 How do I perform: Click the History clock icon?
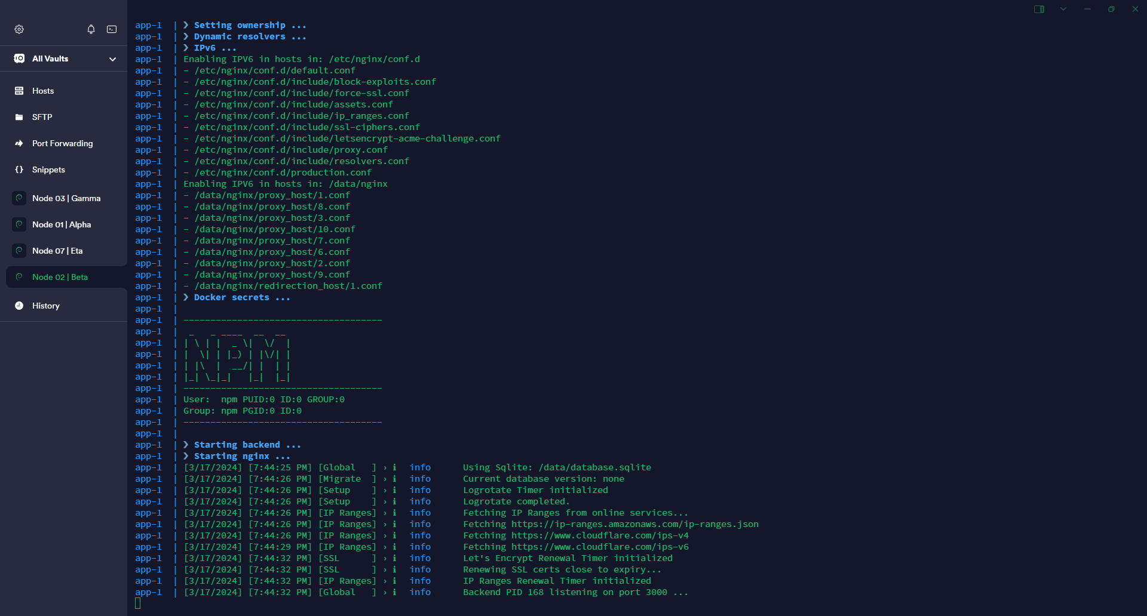click(x=19, y=306)
